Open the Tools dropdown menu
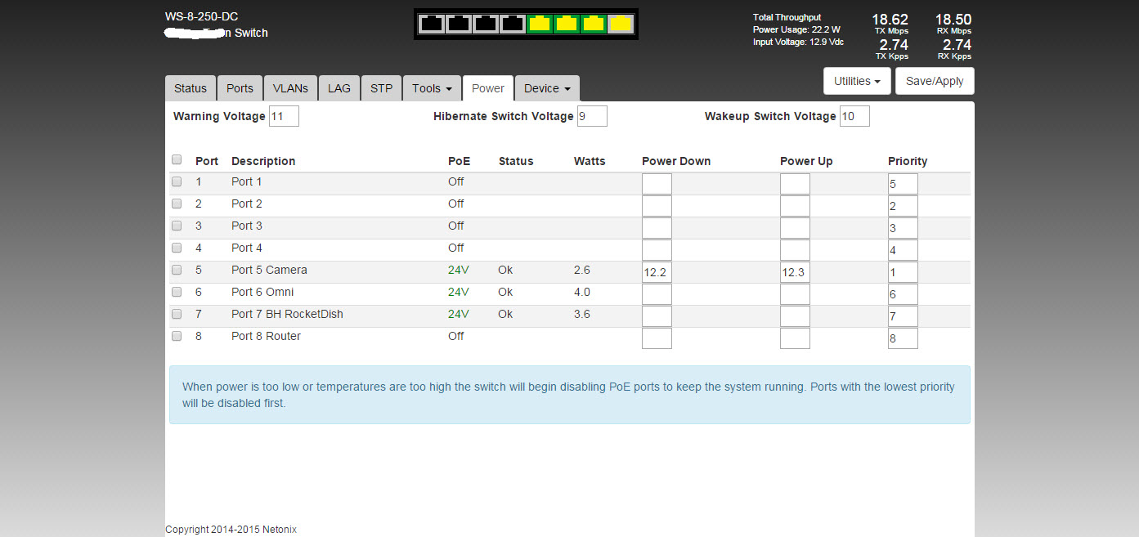 pyautogui.click(x=432, y=88)
